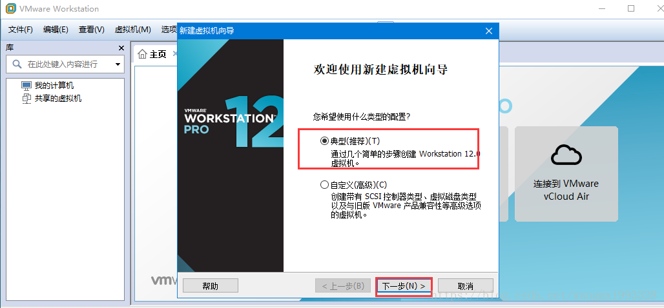
Task: Open the 文件(F) menu
Action: pos(21,30)
